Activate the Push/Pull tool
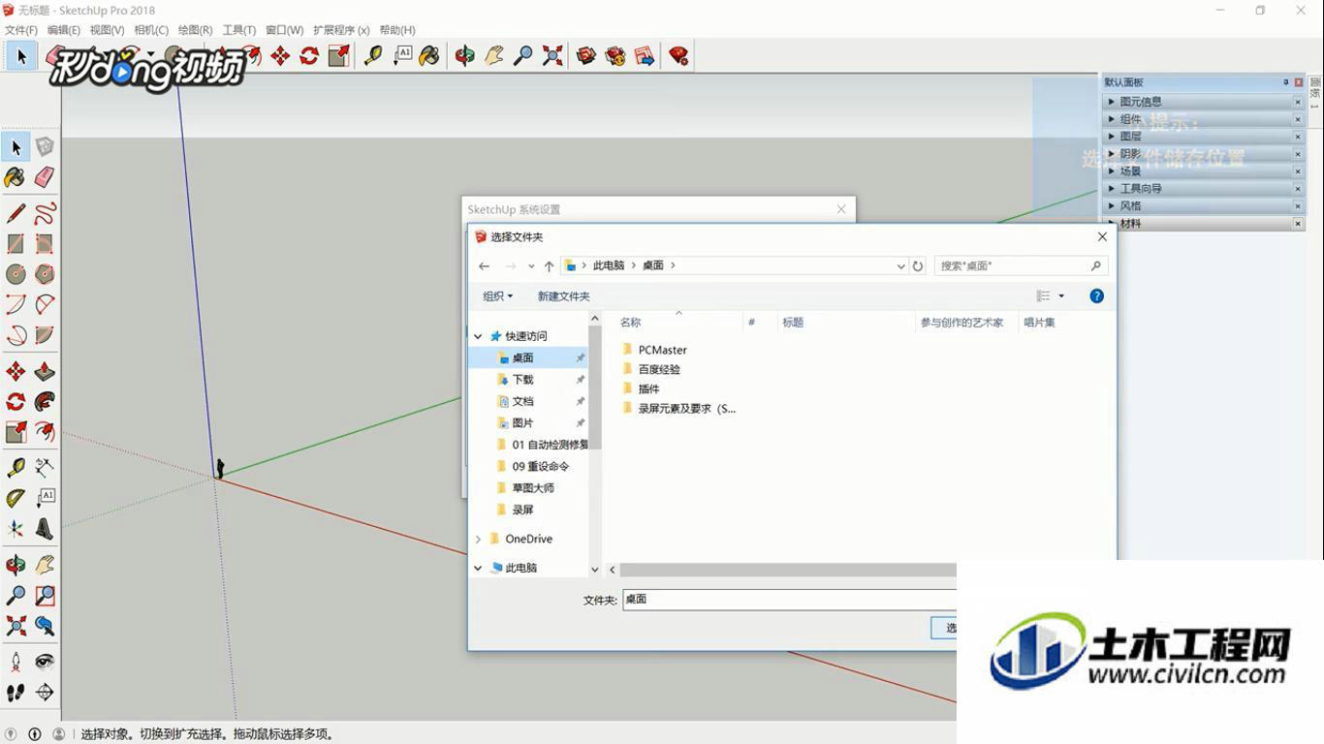This screenshot has height=744, width=1324. (x=45, y=371)
